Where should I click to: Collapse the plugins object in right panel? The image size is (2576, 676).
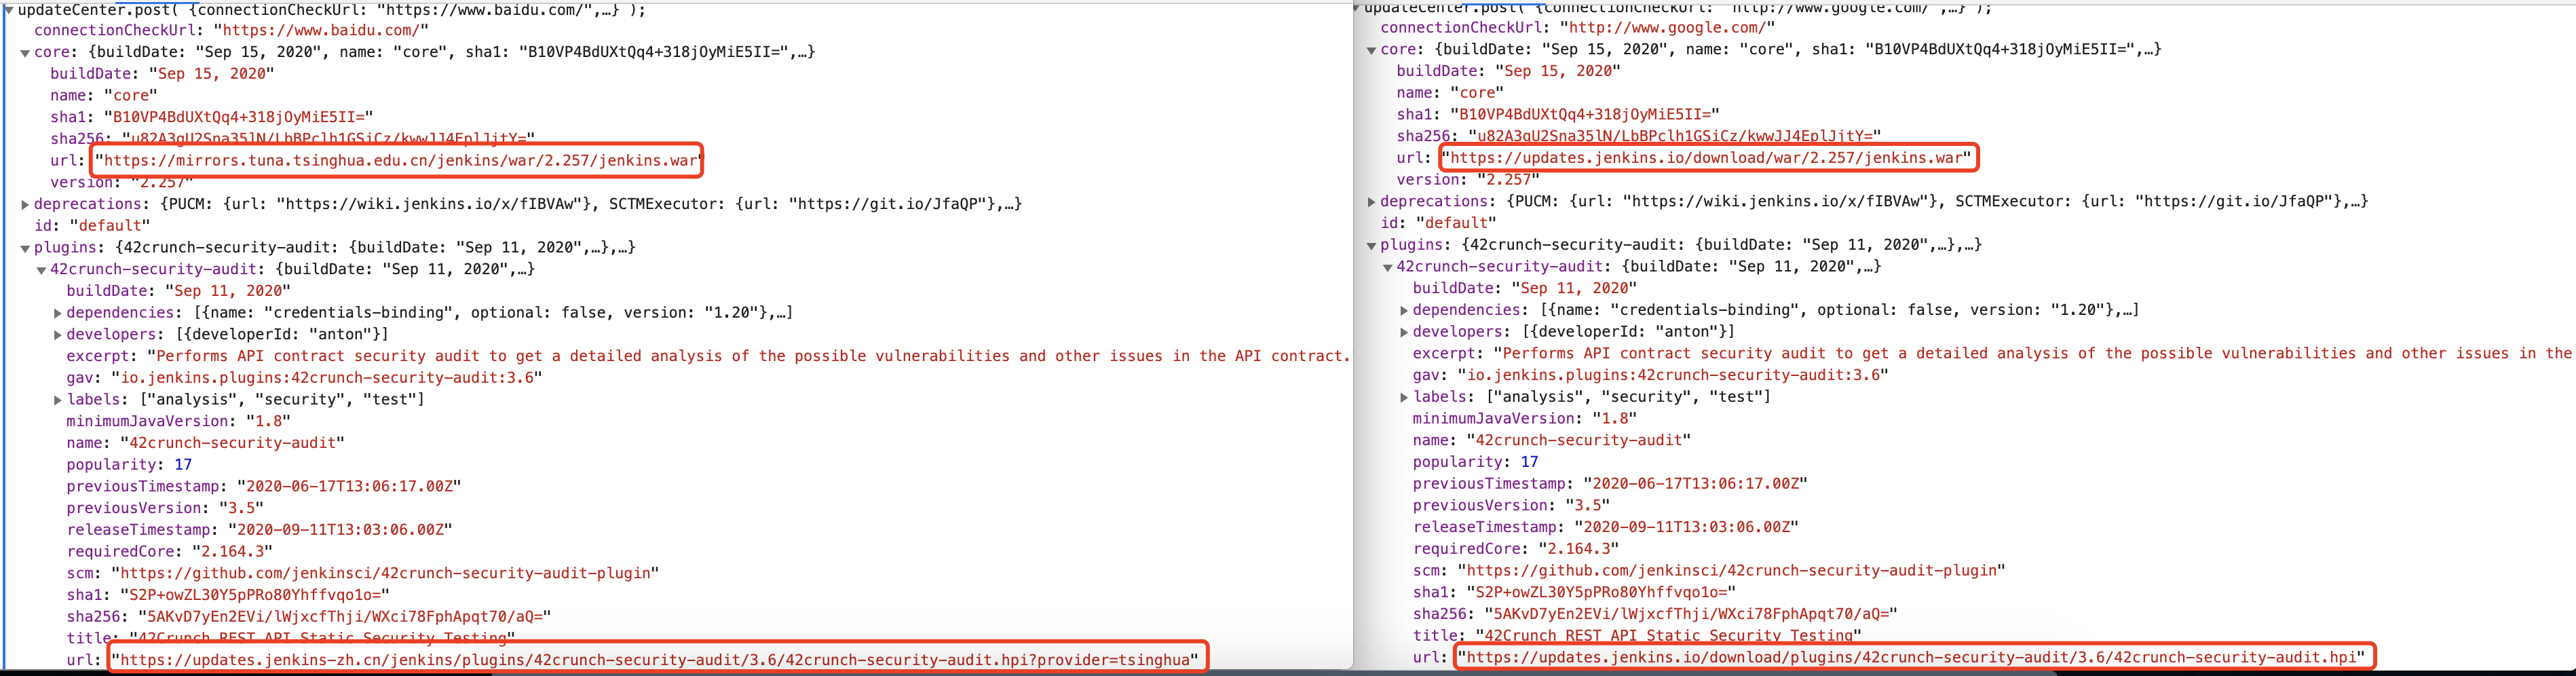click(1371, 246)
